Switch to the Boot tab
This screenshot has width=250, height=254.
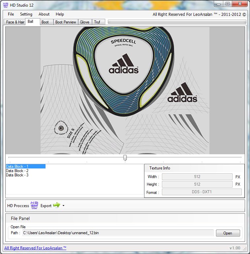45,22
